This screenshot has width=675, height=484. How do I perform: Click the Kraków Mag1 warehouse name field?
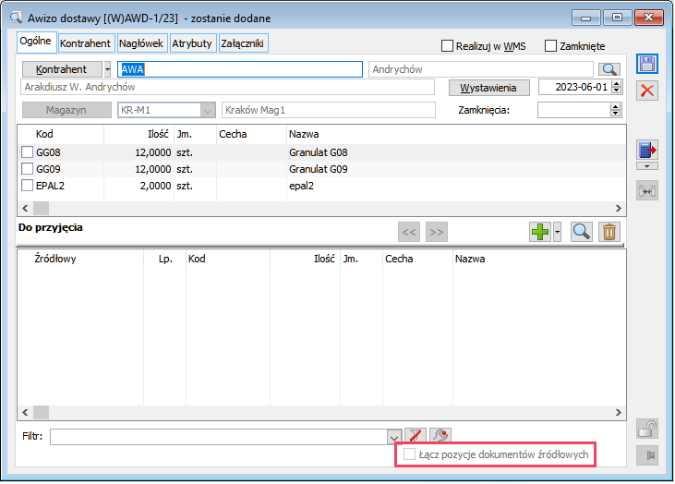click(329, 110)
